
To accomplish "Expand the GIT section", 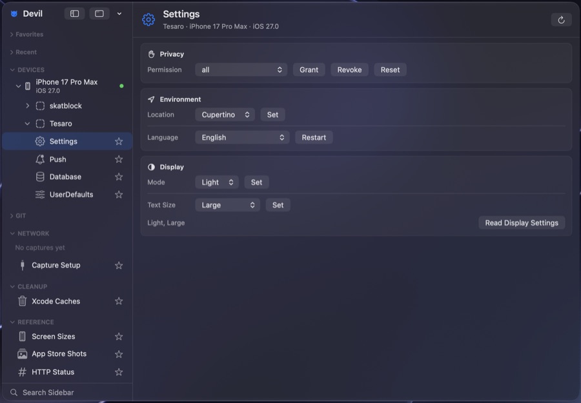I will click(x=12, y=216).
